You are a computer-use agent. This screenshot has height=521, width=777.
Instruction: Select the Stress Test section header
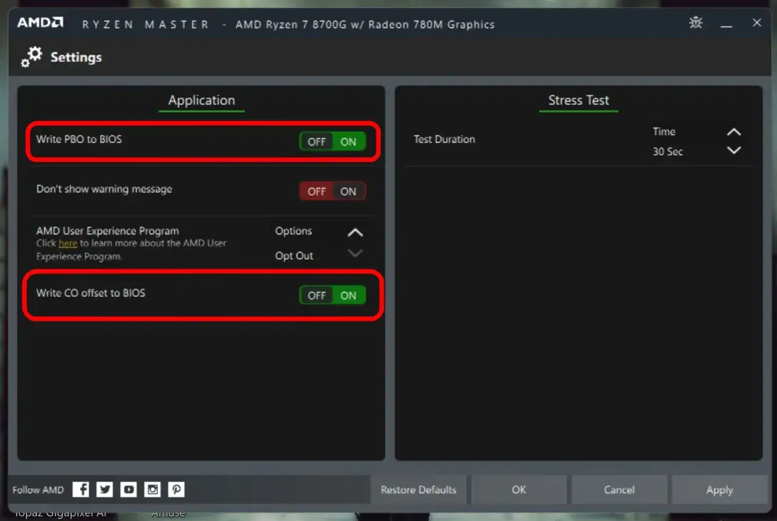click(x=579, y=101)
